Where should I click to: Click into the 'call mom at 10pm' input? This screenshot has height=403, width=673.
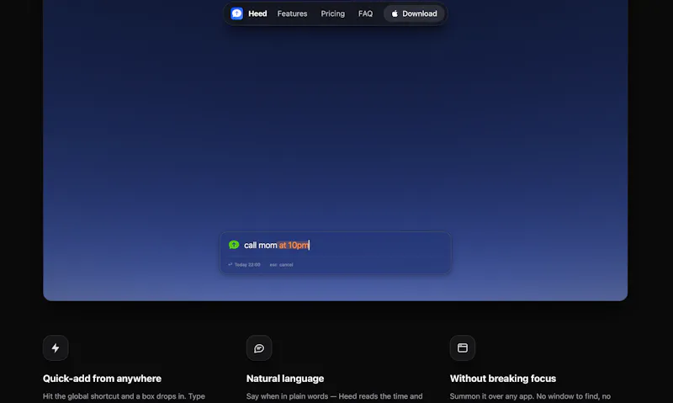coord(335,245)
